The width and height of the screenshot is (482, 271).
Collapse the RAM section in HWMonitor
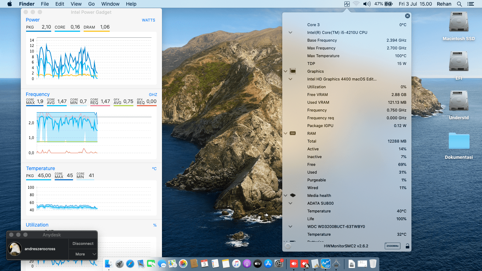click(x=285, y=133)
